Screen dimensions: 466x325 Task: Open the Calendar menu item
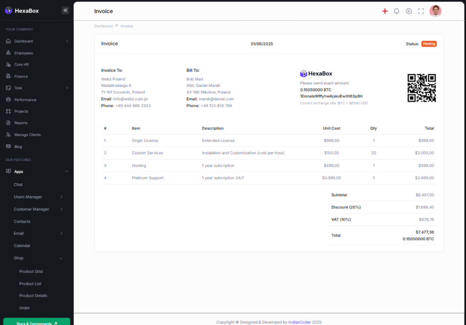pos(22,246)
